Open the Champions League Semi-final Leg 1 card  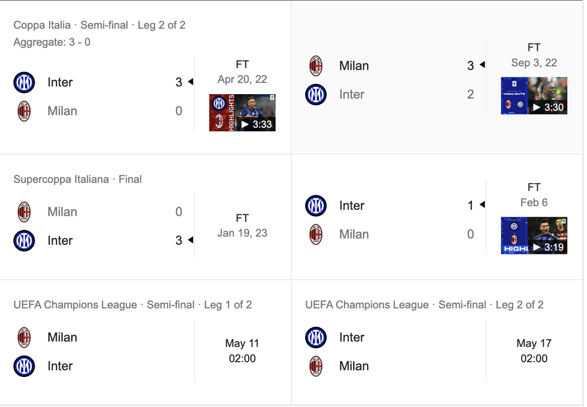click(x=145, y=342)
